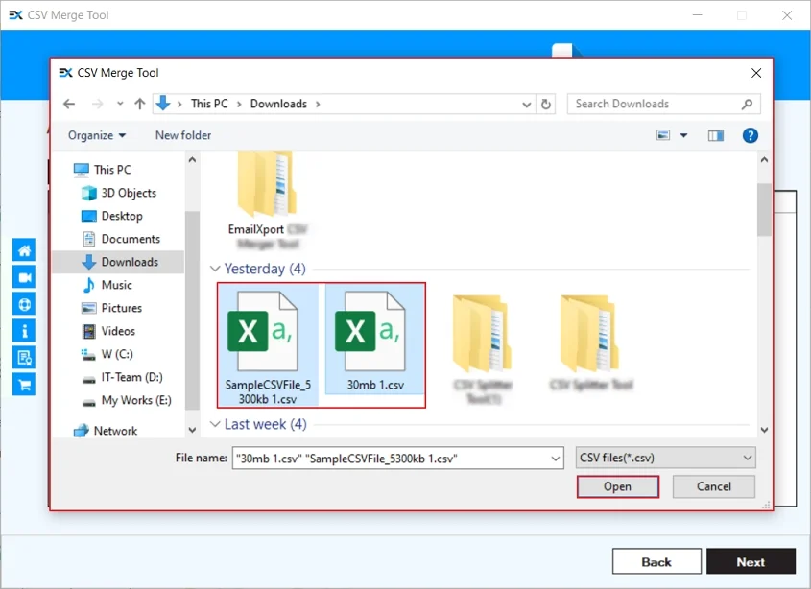The height and width of the screenshot is (589, 811).
Task: Open the CSV files(*.csv) file type dropdown
Action: (665, 459)
